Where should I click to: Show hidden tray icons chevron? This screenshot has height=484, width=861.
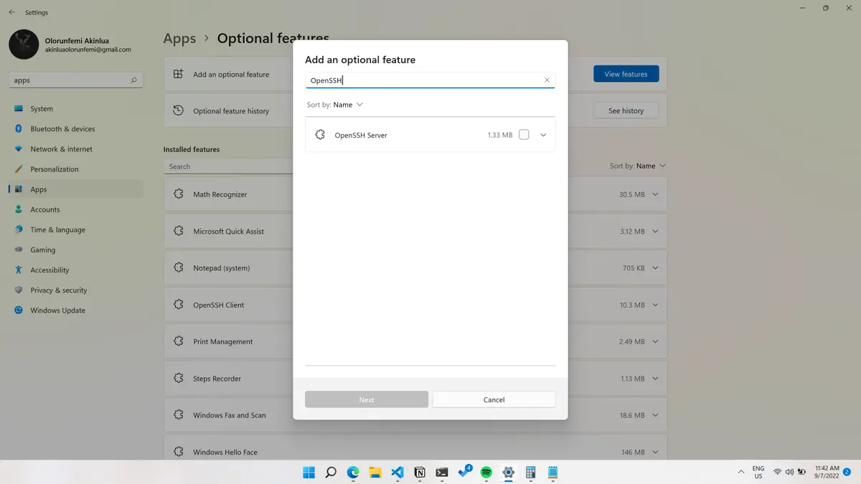pyautogui.click(x=741, y=473)
